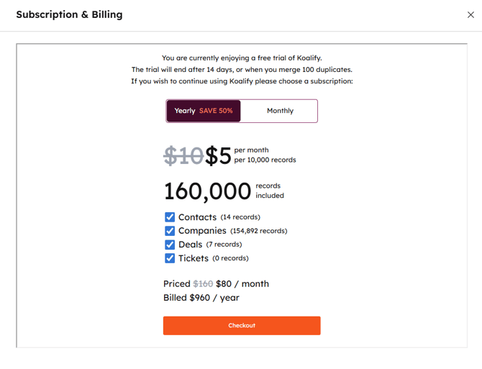Screen dimensions: 482x369
Task: Click the $80 / month price text
Action: point(242,284)
